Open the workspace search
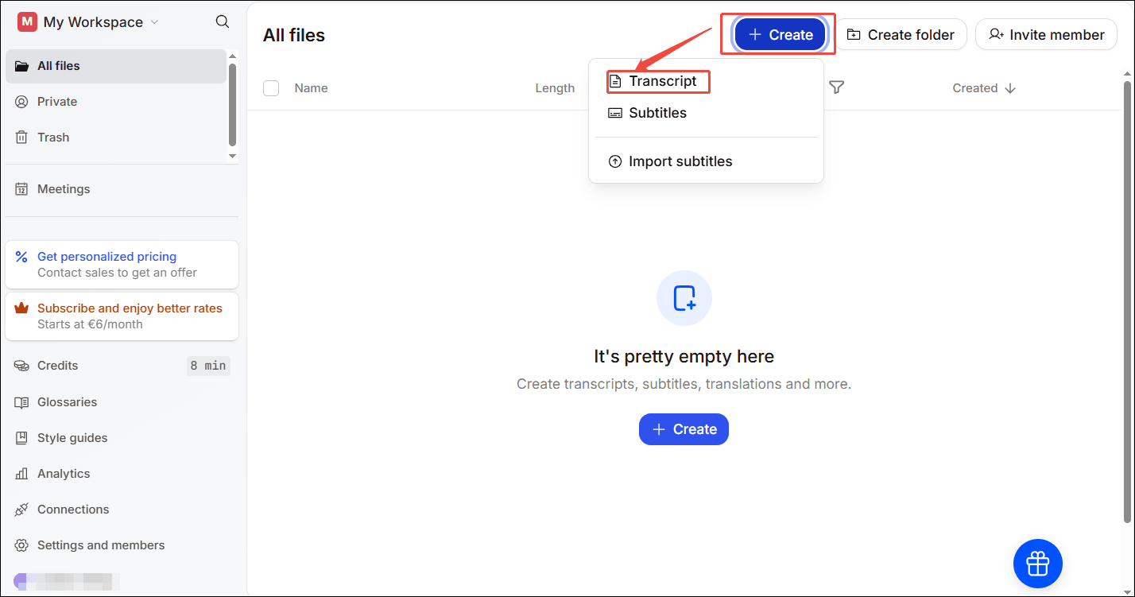 (222, 21)
